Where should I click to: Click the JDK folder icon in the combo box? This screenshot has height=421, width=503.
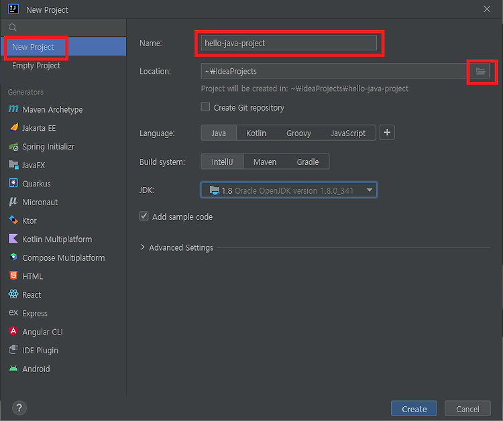(214, 190)
